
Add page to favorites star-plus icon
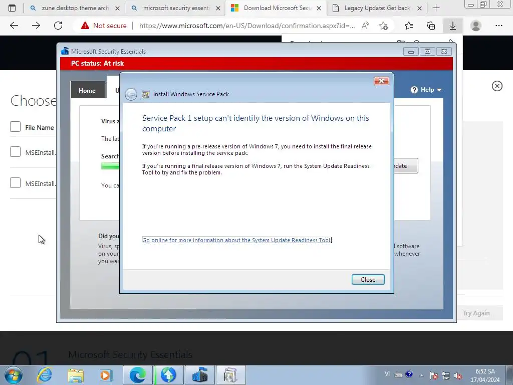[383, 26]
